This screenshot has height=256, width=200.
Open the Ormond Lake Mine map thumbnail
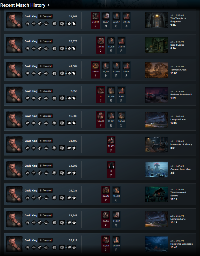coord(157,169)
